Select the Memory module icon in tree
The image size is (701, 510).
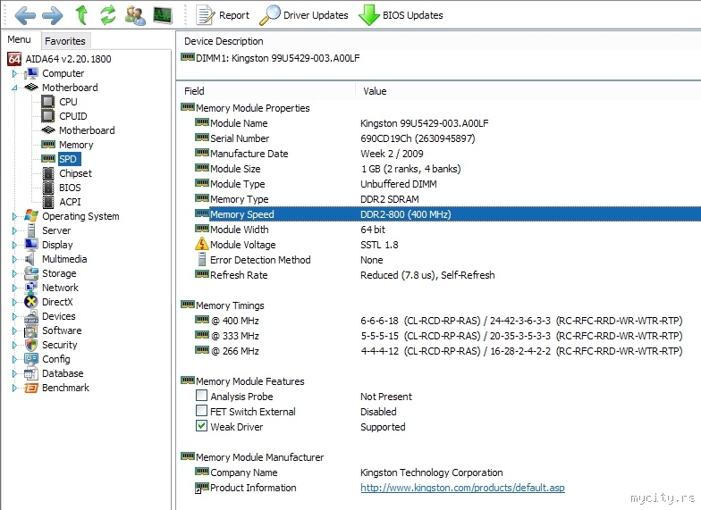48,145
